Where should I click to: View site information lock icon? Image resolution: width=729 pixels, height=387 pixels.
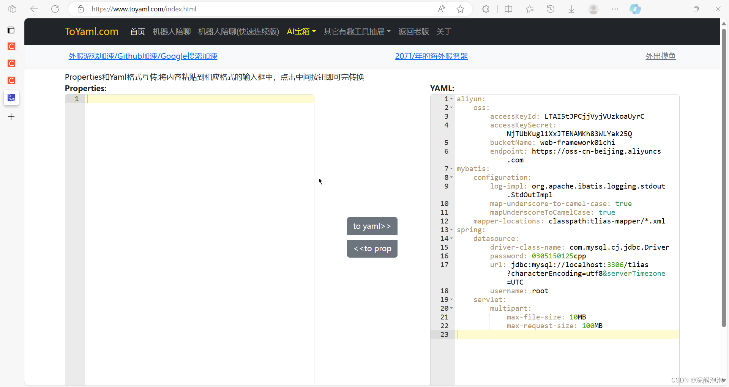click(80, 9)
